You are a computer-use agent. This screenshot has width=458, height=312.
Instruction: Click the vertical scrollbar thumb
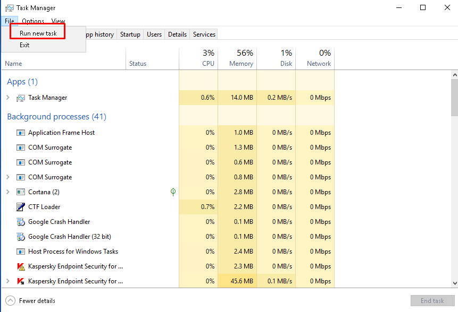(x=454, y=97)
